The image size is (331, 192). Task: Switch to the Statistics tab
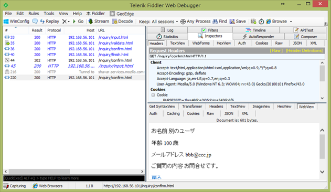167,37
